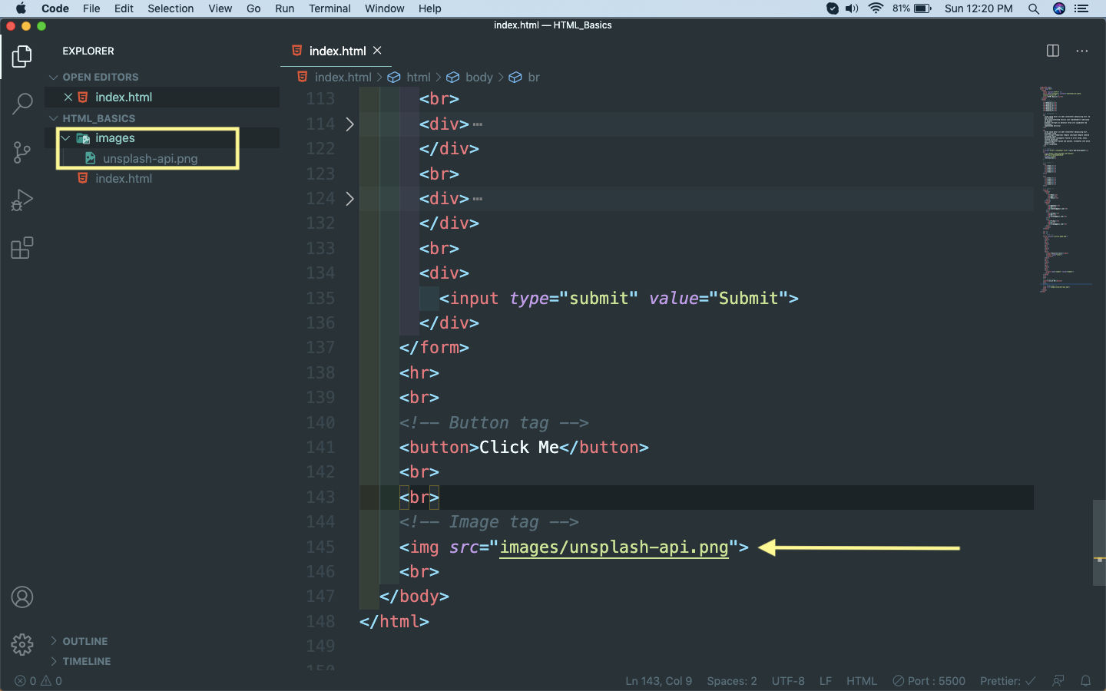Click the errors and warnings status indicator
This screenshot has width=1106, height=691.
click(38, 681)
